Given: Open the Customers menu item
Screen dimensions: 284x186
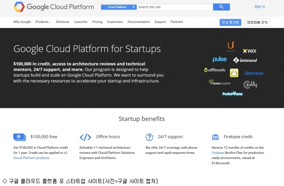Looking at the screenshot, I should click(115, 22).
